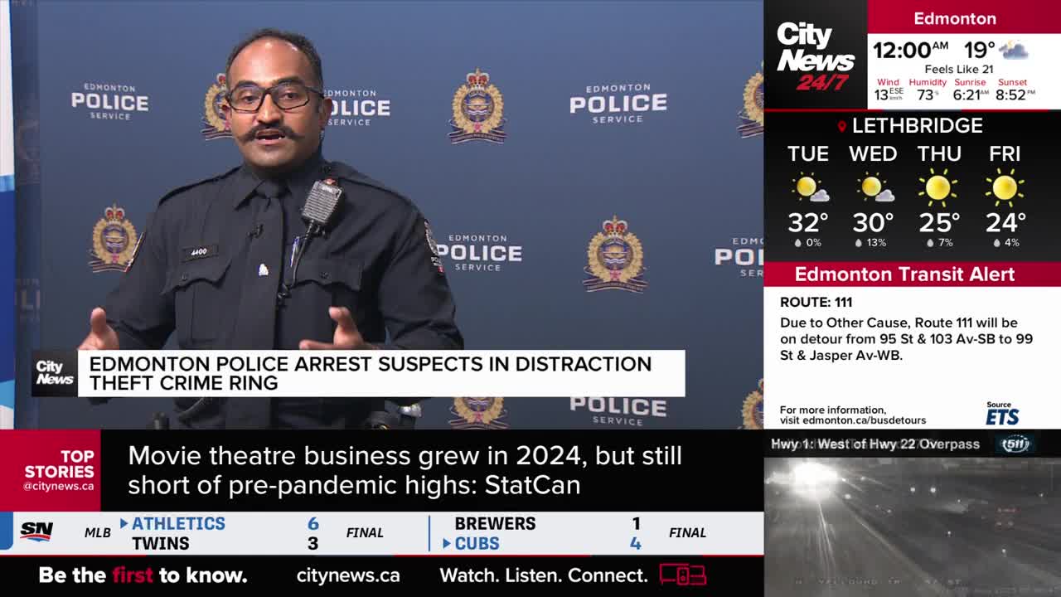The width and height of the screenshot is (1061, 597).
Task: Click the Sunrise 6:21 AM reading
Action: [971, 91]
